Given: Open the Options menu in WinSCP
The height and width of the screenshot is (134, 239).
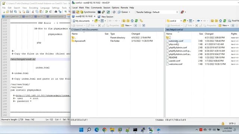Looking at the screenshot, I should pyautogui.click(x=115, y=7).
